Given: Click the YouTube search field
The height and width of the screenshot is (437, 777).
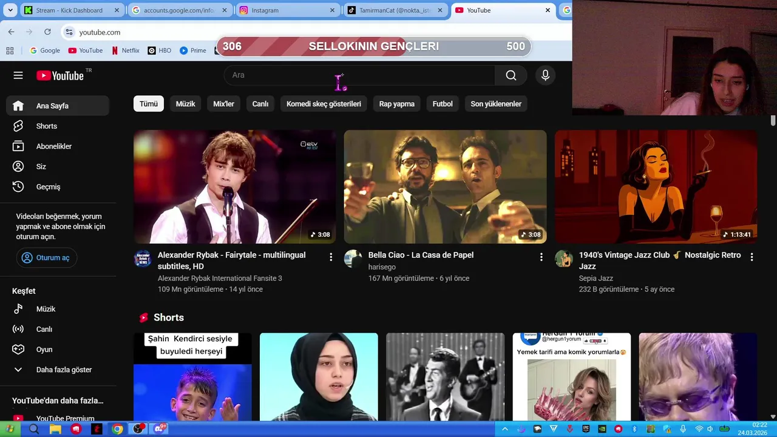Looking at the screenshot, I should pos(359,75).
